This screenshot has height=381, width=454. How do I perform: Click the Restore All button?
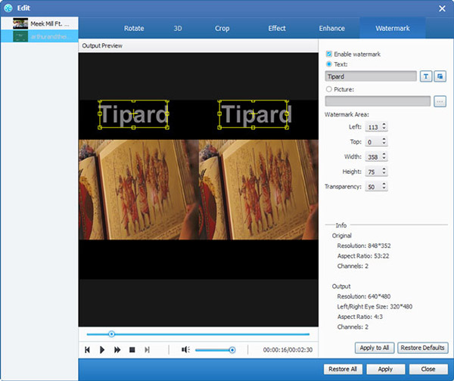(x=343, y=369)
